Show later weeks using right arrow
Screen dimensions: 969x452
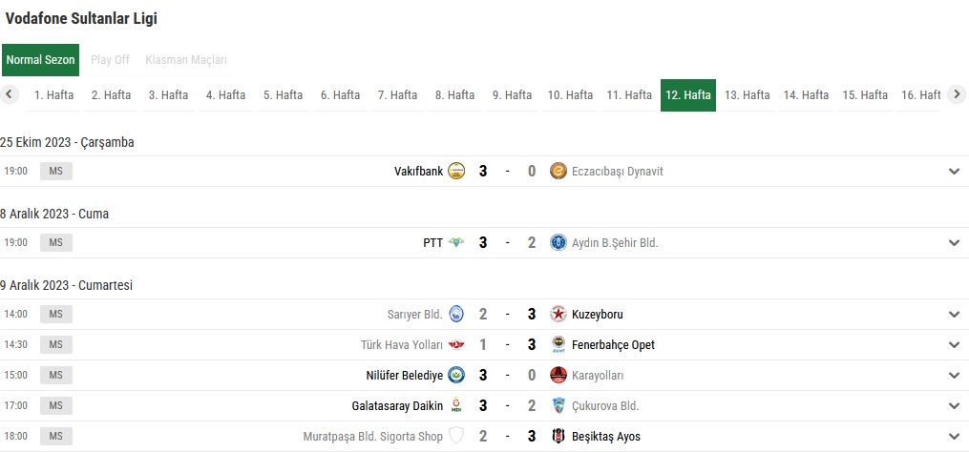(956, 94)
